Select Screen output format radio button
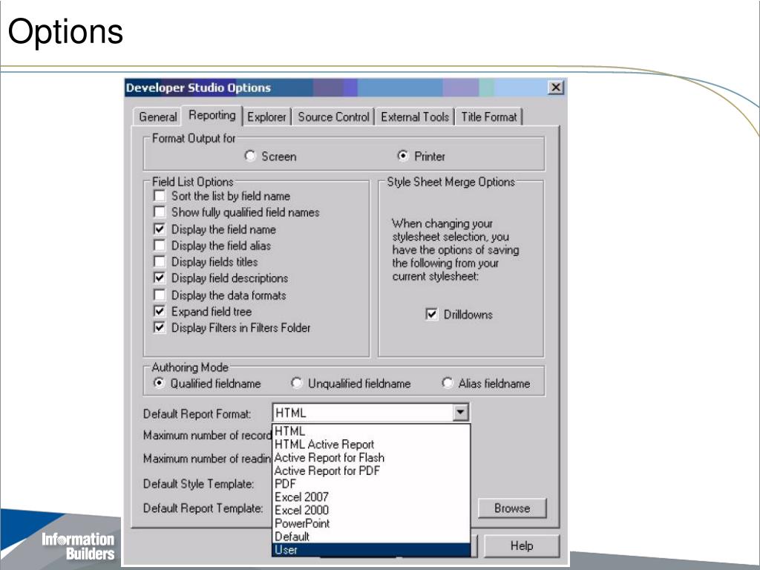Screen dimensions: 760x570 coord(250,156)
